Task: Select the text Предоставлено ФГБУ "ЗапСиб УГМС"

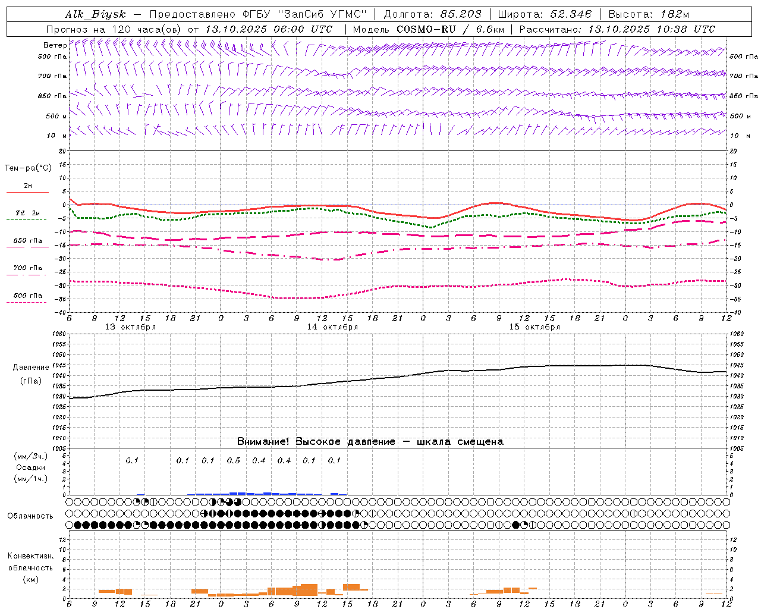Action: tap(257, 14)
